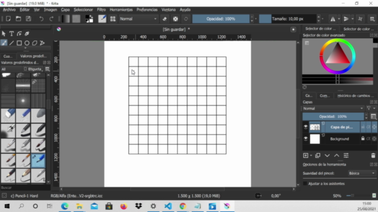Select the eraser brush preset thumbnail
This screenshot has width=378, height=212.
click(x=8, y=115)
